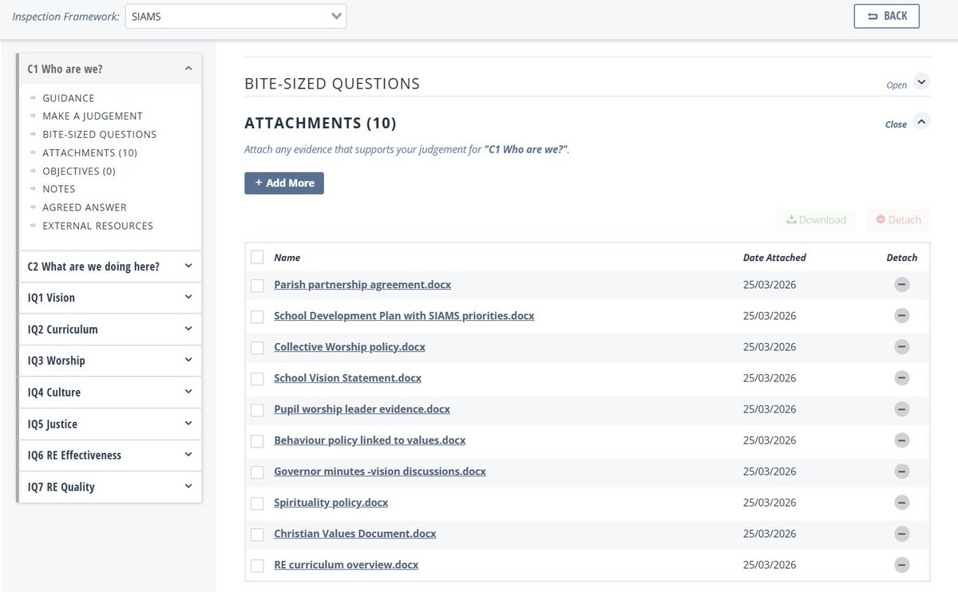Open Collective Worship policy.docx link
The width and height of the screenshot is (958, 592).
click(350, 347)
